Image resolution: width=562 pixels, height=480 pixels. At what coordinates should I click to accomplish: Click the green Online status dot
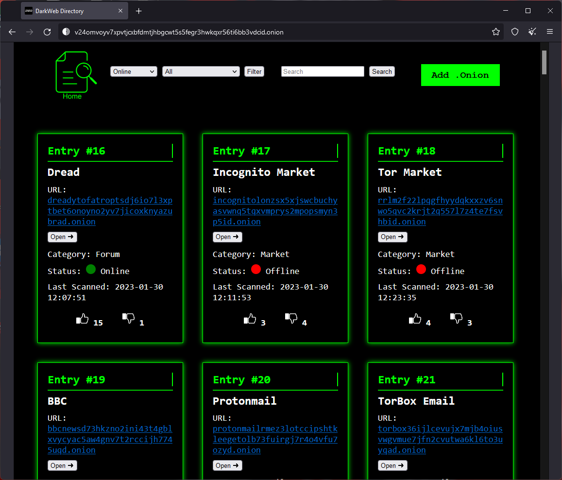pyautogui.click(x=91, y=269)
